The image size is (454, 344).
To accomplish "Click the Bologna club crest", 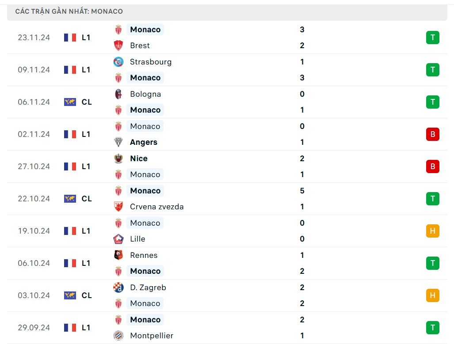I will tap(118, 94).
